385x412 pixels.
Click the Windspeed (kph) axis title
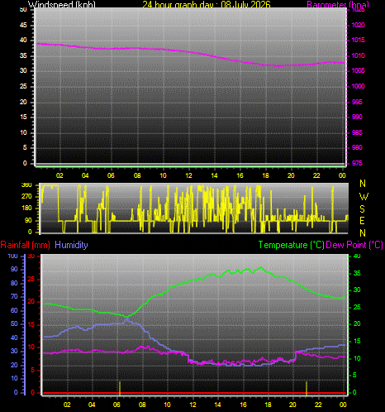point(62,4)
